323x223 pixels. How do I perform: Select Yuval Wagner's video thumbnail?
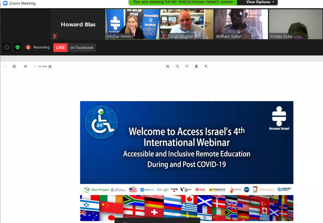(x=187, y=24)
